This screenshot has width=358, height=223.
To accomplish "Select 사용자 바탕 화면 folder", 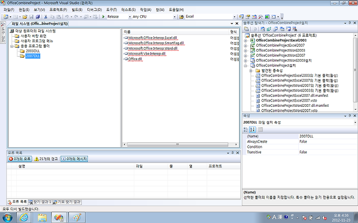I will [x=33, y=36].
